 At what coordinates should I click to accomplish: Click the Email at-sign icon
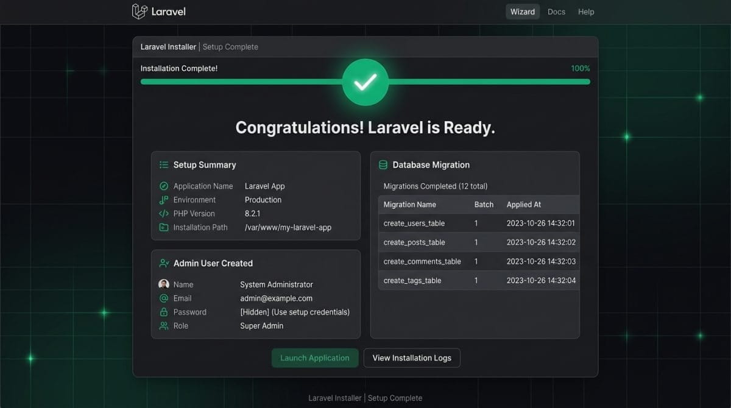pos(164,298)
